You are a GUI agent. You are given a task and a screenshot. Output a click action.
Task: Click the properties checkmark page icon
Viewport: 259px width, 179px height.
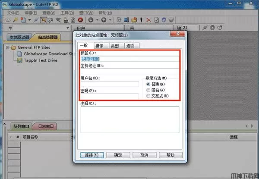pyautogui.click(x=156, y=20)
